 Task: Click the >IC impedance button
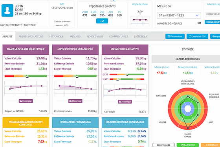tap(102, 21)
